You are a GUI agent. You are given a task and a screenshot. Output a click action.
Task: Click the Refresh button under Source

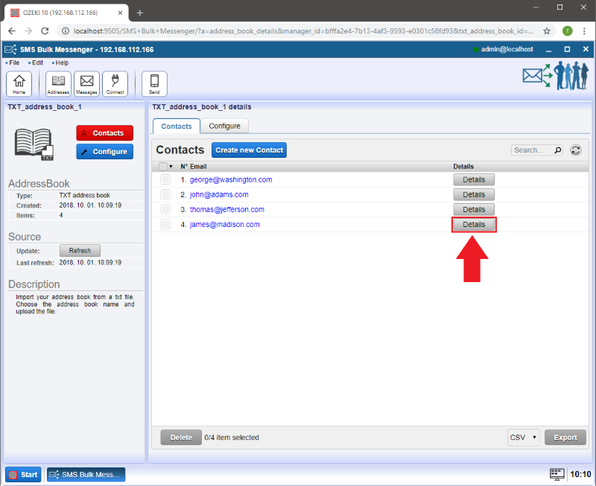click(x=80, y=251)
